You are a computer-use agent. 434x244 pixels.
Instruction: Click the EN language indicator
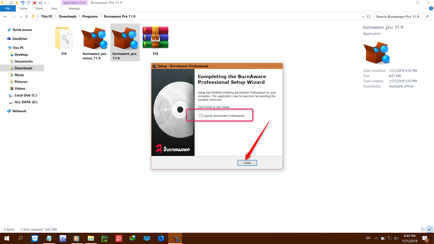click(368, 238)
